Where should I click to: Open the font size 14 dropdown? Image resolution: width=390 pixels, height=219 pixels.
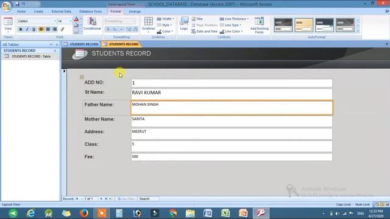pos(70,21)
